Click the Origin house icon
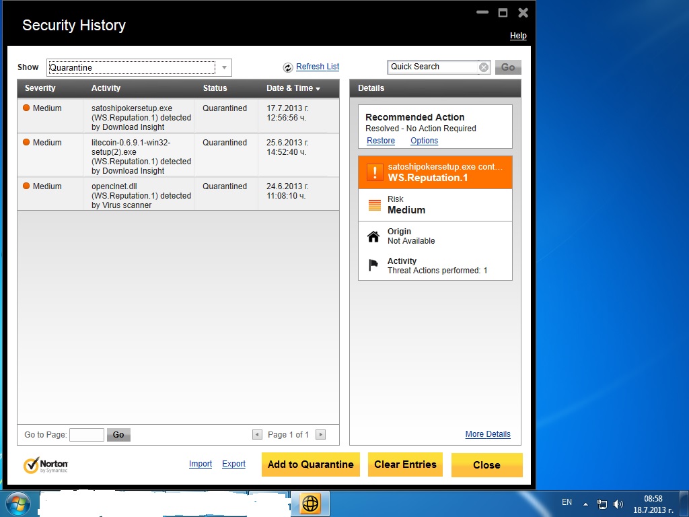 pyautogui.click(x=373, y=236)
